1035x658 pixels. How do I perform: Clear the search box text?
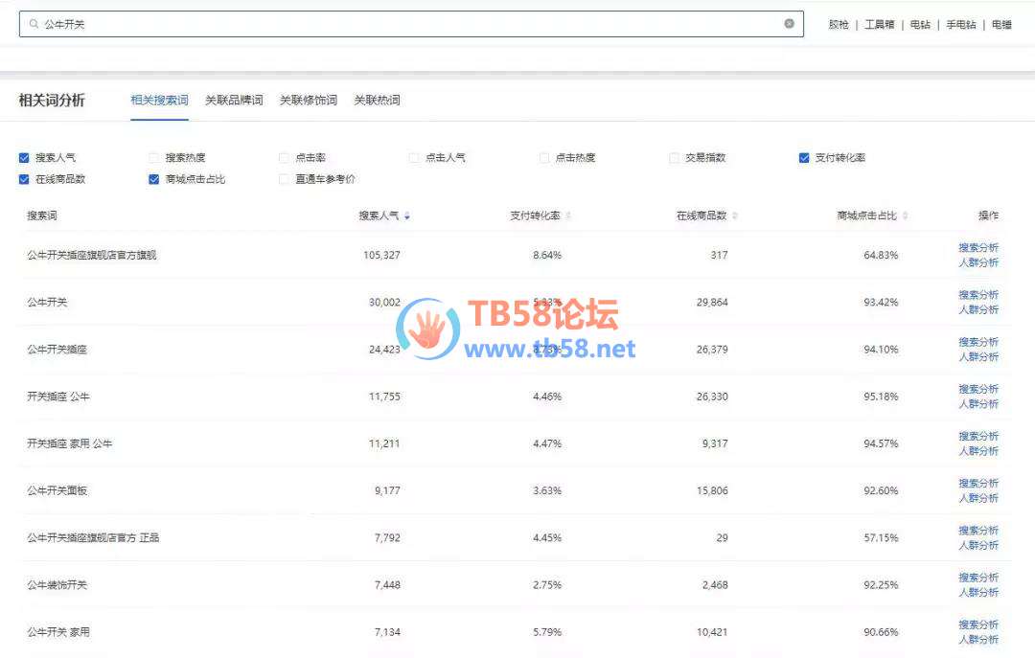tap(789, 24)
